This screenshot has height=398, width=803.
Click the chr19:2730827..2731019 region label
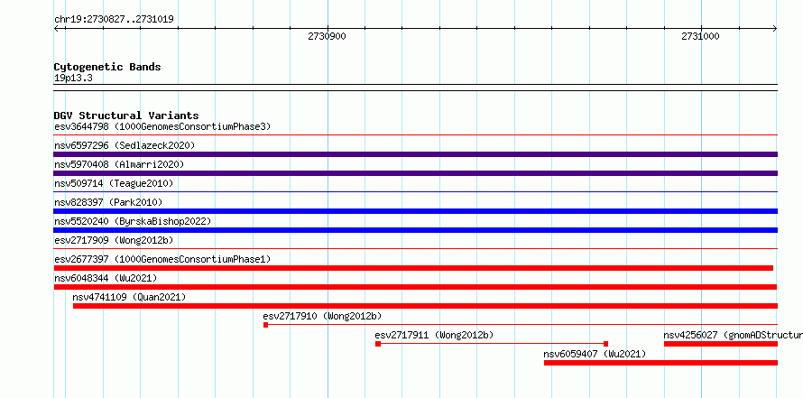click(x=114, y=20)
